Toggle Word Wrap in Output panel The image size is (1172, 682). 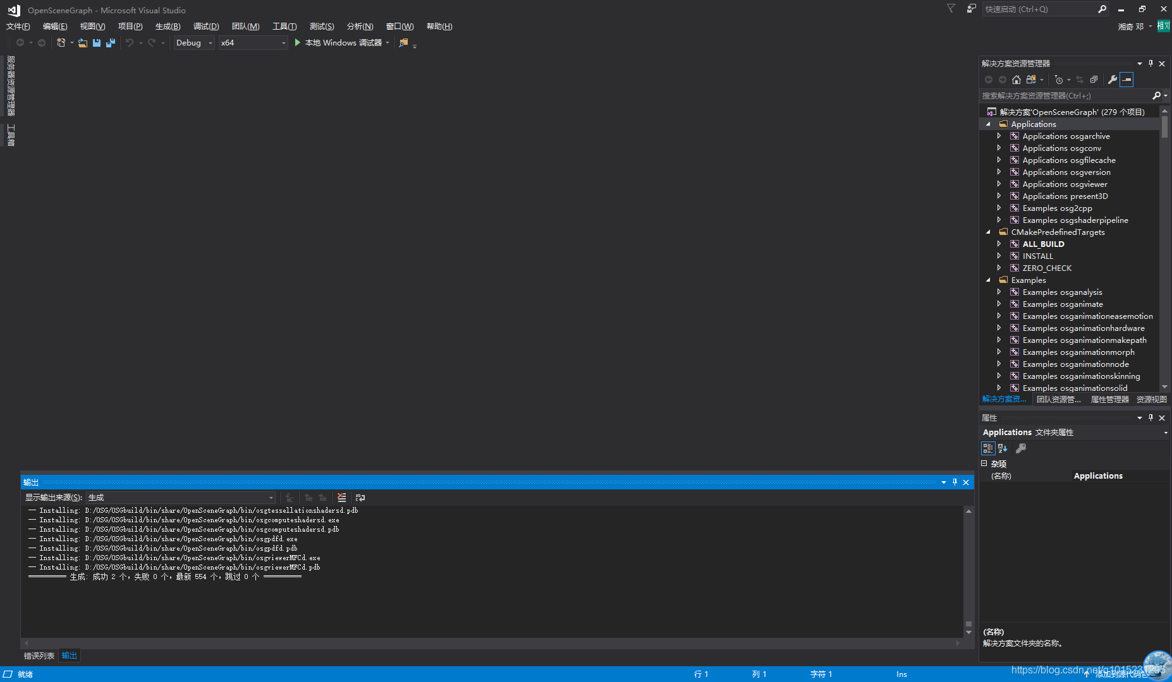pos(360,498)
